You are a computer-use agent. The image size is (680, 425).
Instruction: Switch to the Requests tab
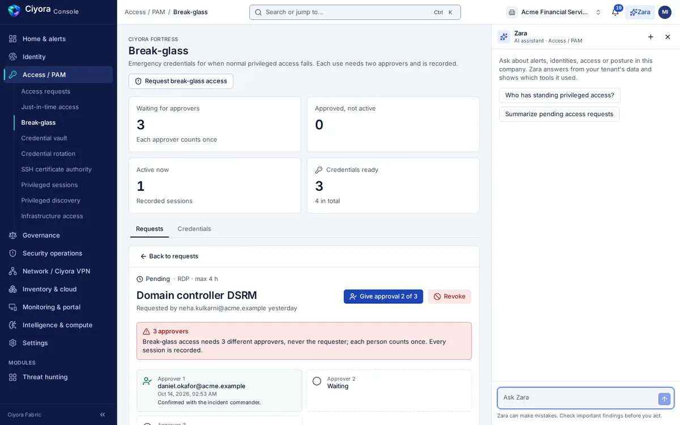click(150, 229)
